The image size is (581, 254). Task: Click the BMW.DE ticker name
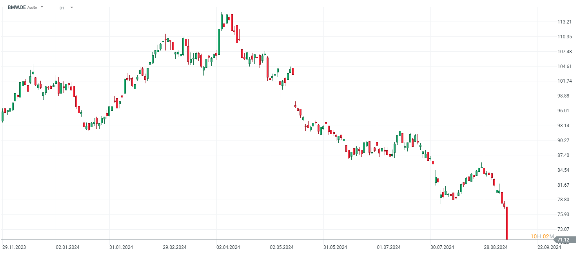[16, 7]
